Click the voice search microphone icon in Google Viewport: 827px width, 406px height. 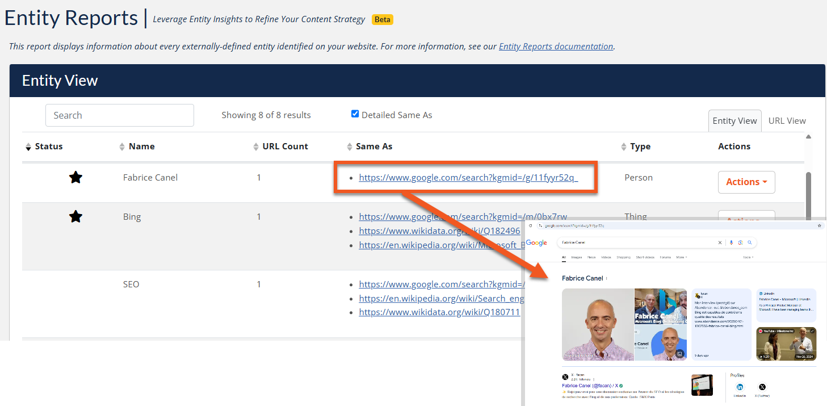[x=731, y=242]
